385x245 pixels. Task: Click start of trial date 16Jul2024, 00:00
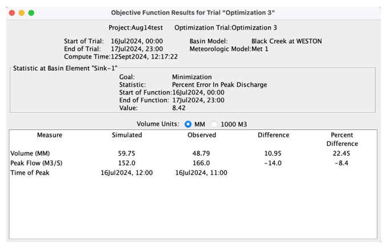coord(137,41)
